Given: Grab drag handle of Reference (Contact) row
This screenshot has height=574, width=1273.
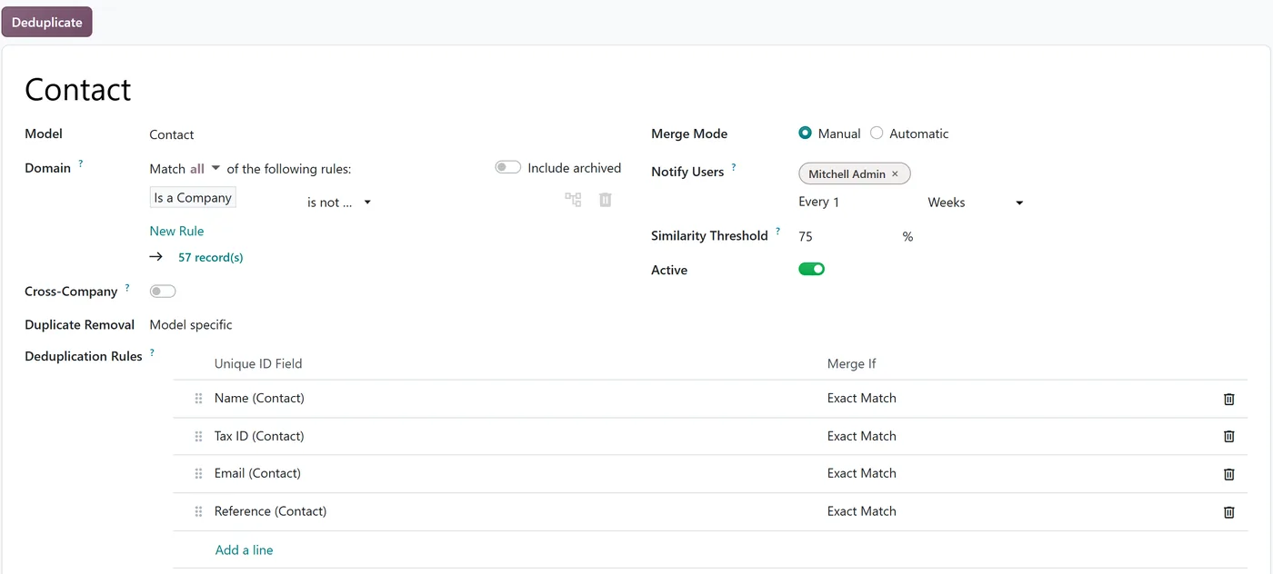Looking at the screenshot, I should coord(198,512).
